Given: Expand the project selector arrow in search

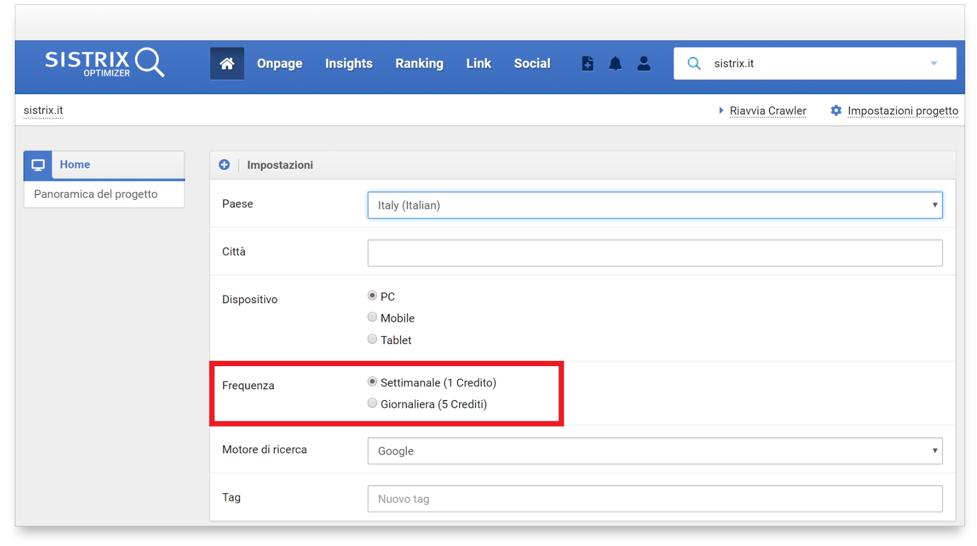Looking at the screenshot, I should click(934, 64).
